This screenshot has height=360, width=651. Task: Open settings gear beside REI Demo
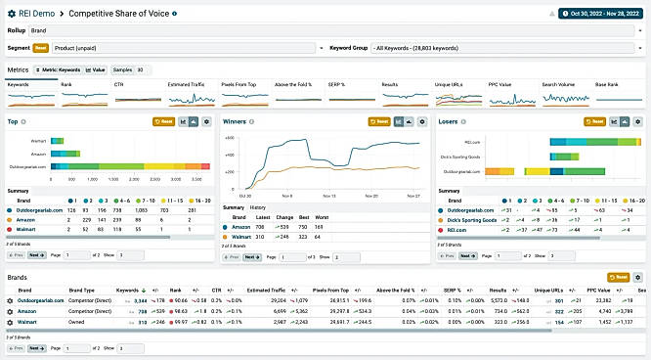(x=12, y=14)
